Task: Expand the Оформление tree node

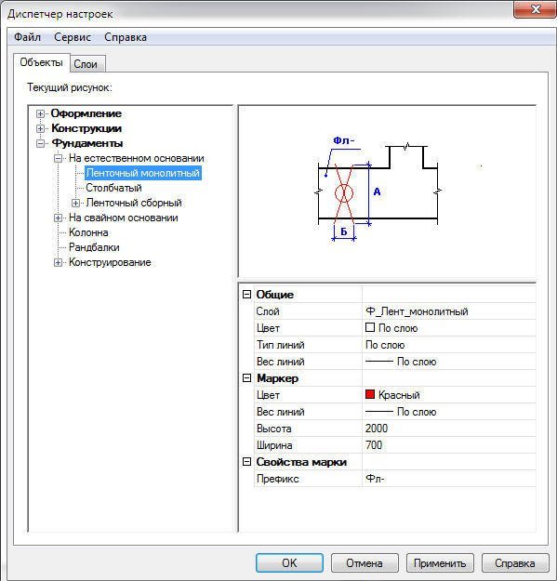Action: pyautogui.click(x=40, y=113)
